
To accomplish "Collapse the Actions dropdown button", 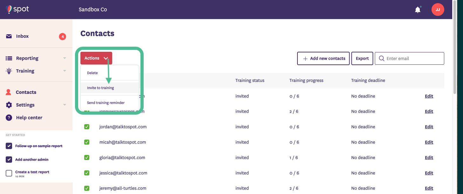I will [96, 58].
